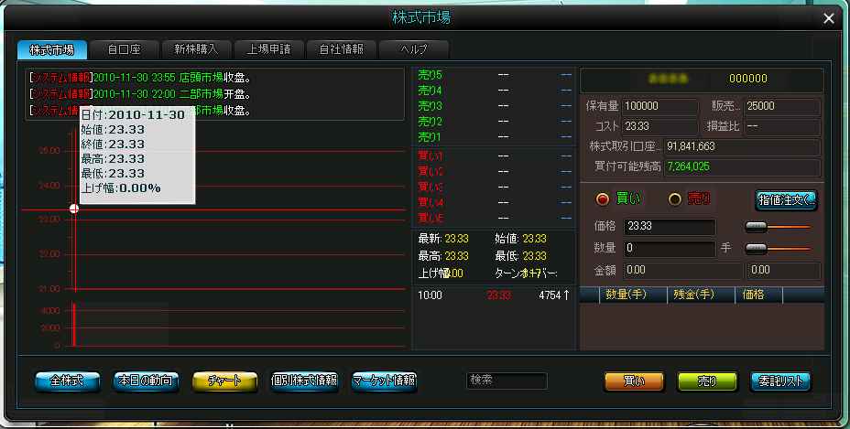The image size is (850, 429).
Task: Focus the 検索 search field
Action: click(507, 381)
